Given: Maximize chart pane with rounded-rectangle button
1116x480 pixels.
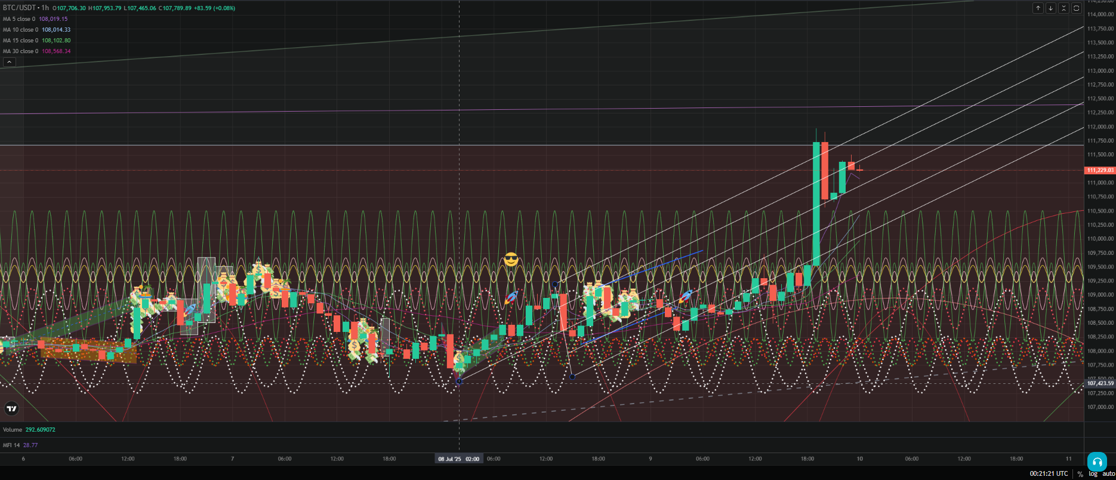Looking at the screenshot, I should point(1076,8).
